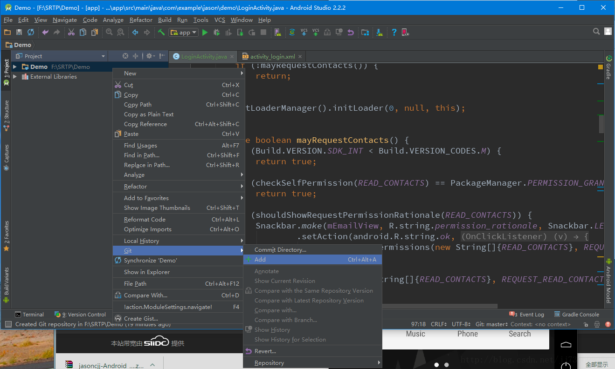Open Project panel settings gear
The height and width of the screenshot is (369, 615).
150,56
